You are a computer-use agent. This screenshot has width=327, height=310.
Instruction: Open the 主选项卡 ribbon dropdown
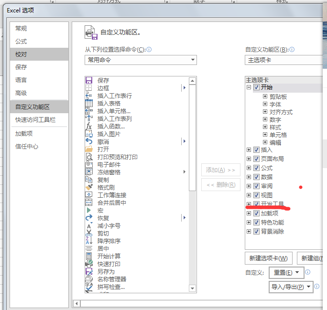[283, 60]
